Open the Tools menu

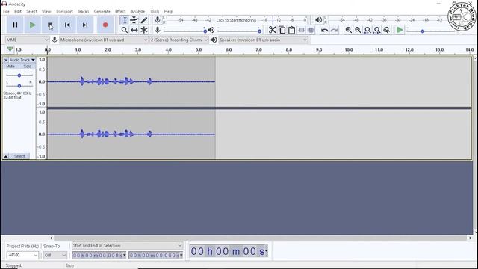pos(155,11)
